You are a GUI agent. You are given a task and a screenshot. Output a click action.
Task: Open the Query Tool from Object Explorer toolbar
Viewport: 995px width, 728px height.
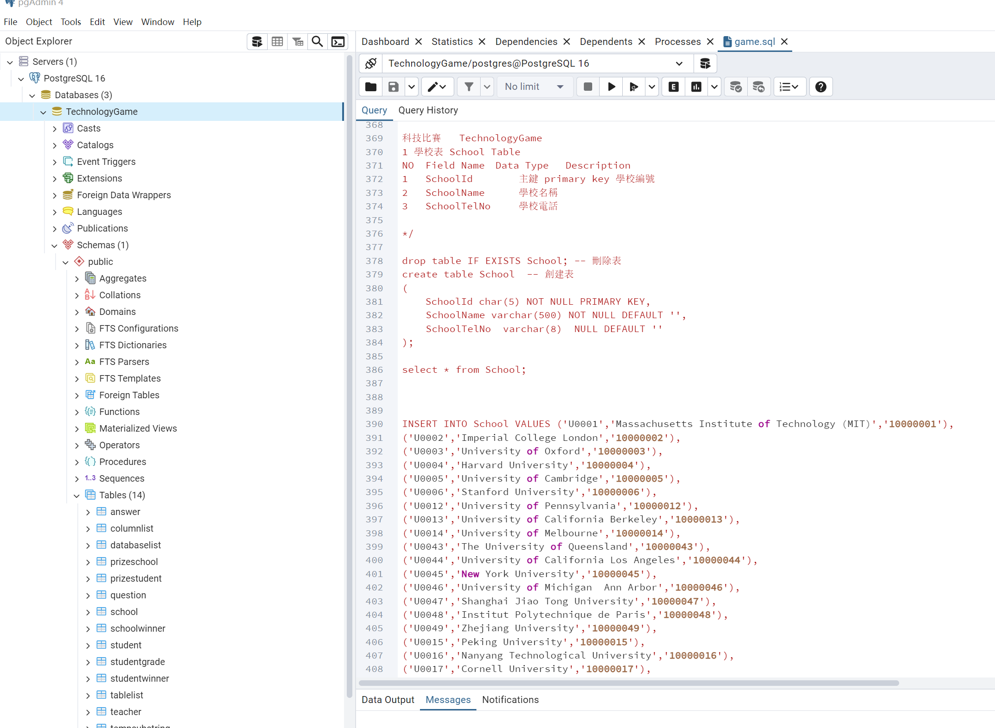click(x=257, y=42)
